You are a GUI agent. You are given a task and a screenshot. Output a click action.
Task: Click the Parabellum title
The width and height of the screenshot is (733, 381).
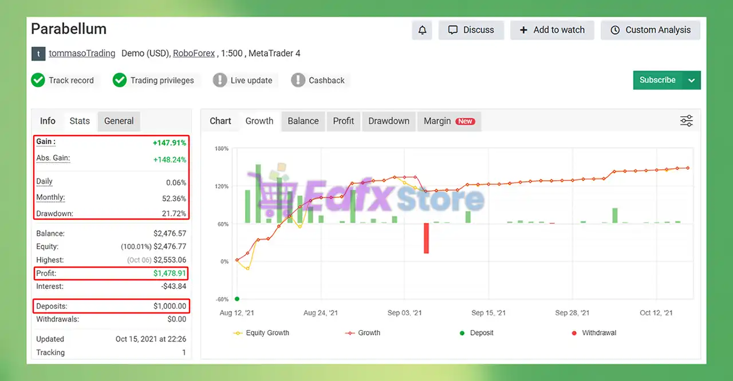69,29
